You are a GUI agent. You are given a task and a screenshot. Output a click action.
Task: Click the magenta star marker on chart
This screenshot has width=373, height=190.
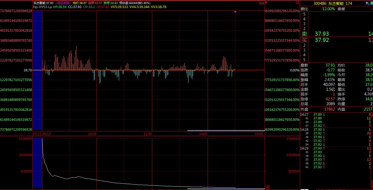[235, 12]
